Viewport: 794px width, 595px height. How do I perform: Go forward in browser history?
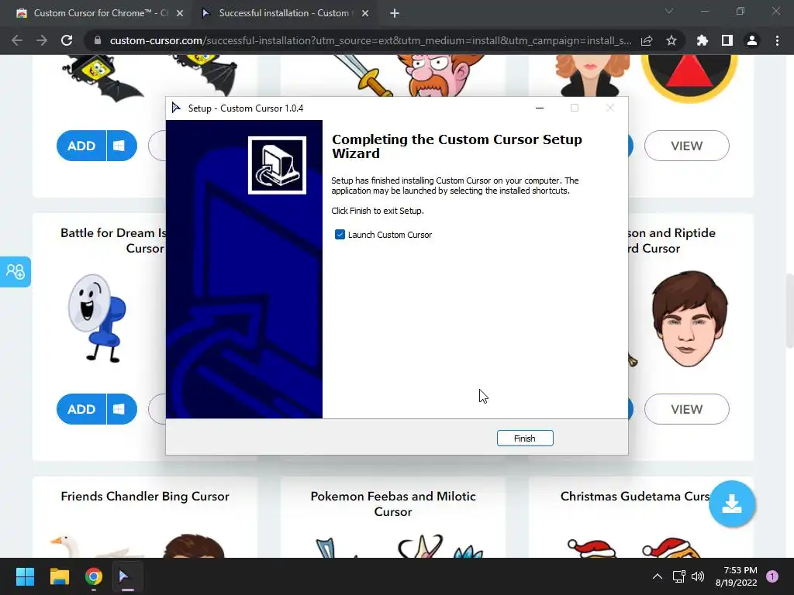pos(42,40)
